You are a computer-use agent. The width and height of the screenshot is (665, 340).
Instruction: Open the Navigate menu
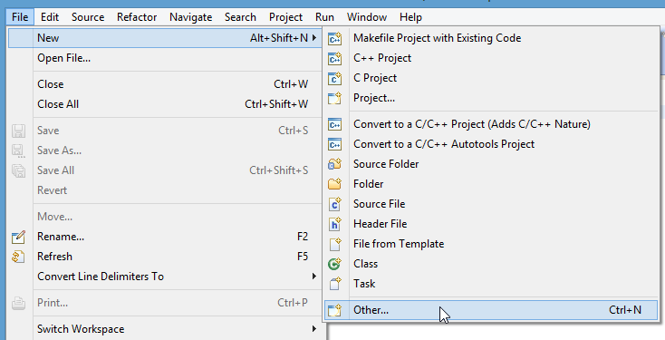click(x=191, y=17)
